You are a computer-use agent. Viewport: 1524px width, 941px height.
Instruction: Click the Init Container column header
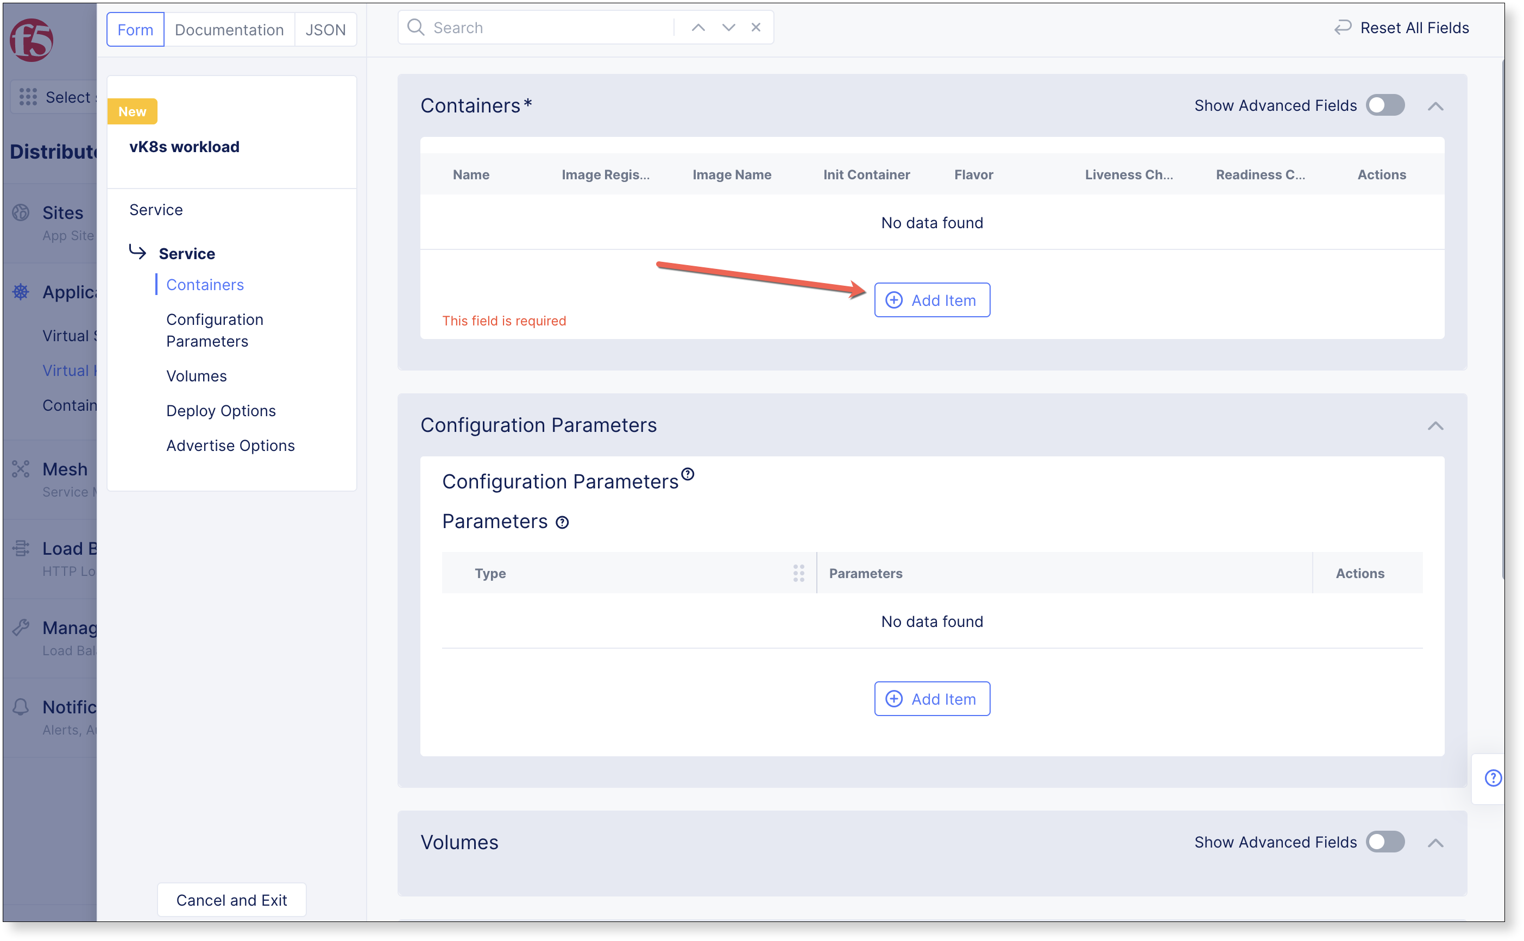coord(866,175)
